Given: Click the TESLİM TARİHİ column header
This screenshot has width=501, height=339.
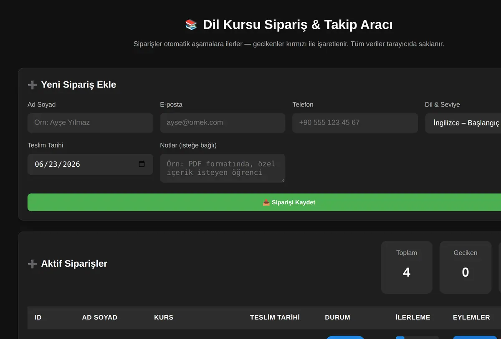Looking at the screenshot, I should coord(275,317).
